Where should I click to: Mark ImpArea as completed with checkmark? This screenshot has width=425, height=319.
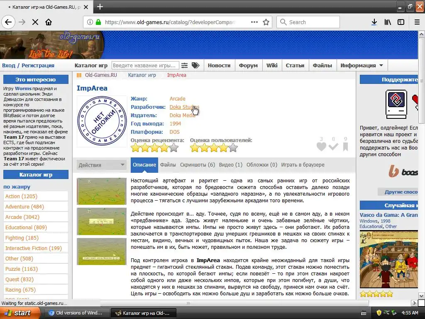pyautogui.click(x=333, y=147)
